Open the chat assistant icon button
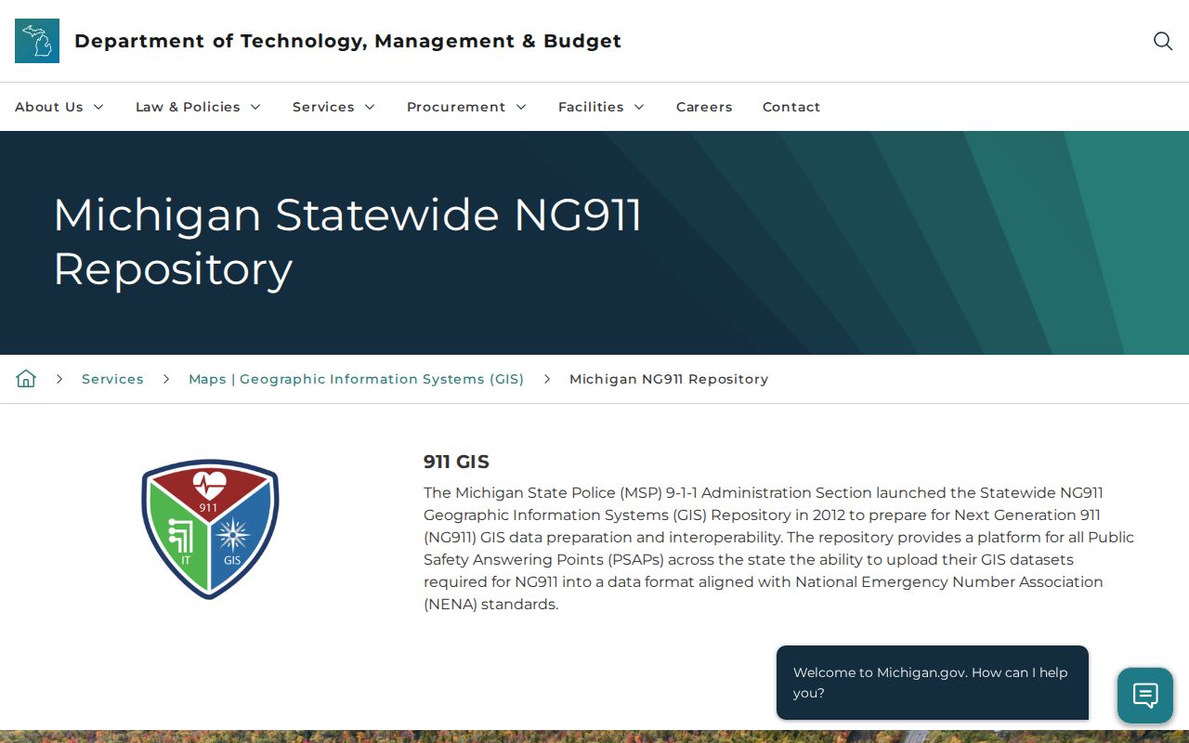The width and height of the screenshot is (1189, 743). [x=1145, y=695]
